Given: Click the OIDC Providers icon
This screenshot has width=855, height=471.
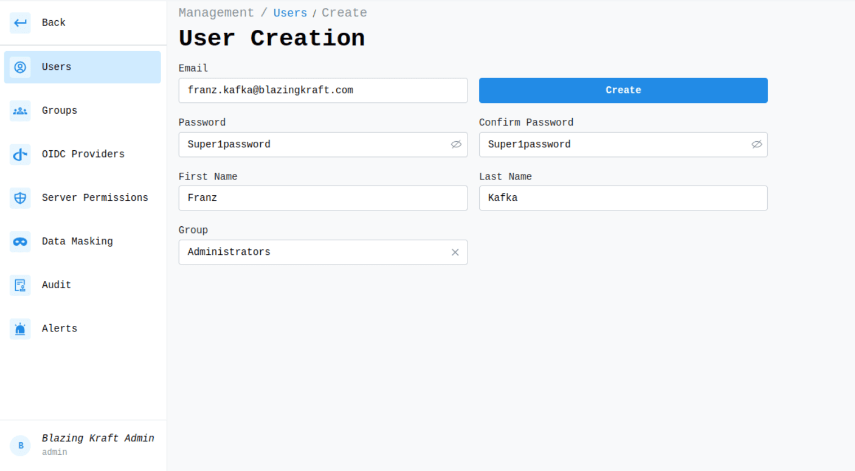Looking at the screenshot, I should click(20, 154).
